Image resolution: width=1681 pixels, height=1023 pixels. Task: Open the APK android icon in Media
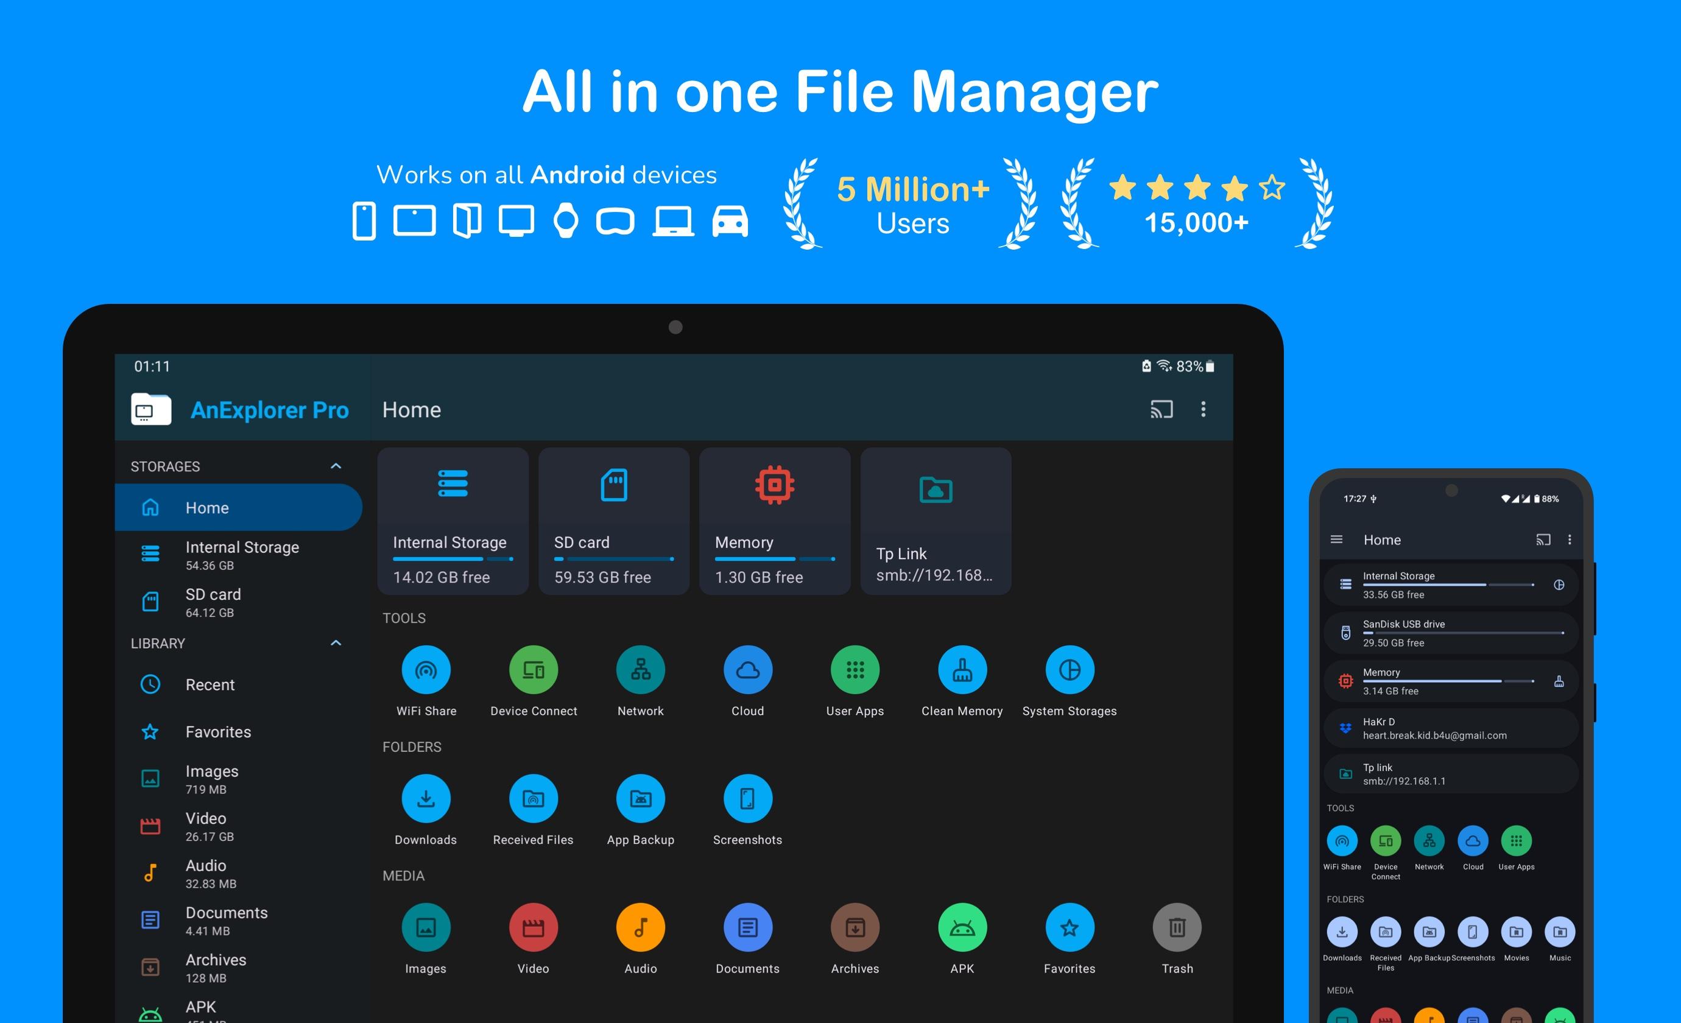coord(962,927)
